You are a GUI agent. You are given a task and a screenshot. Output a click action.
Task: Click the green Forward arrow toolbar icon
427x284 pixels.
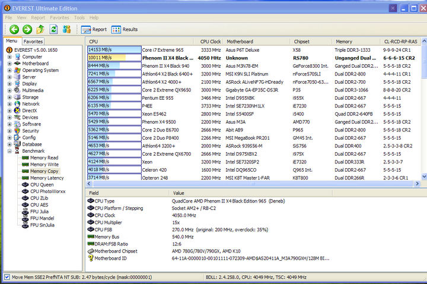pyautogui.click(x=26, y=29)
